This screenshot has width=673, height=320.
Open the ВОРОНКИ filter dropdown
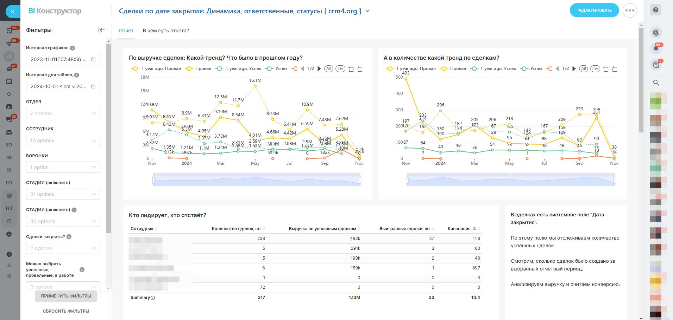pos(63,167)
